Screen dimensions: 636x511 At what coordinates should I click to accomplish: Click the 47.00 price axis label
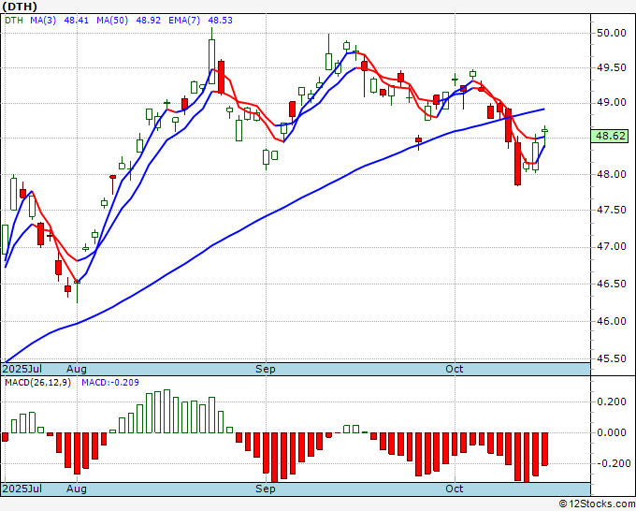(x=612, y=247)
